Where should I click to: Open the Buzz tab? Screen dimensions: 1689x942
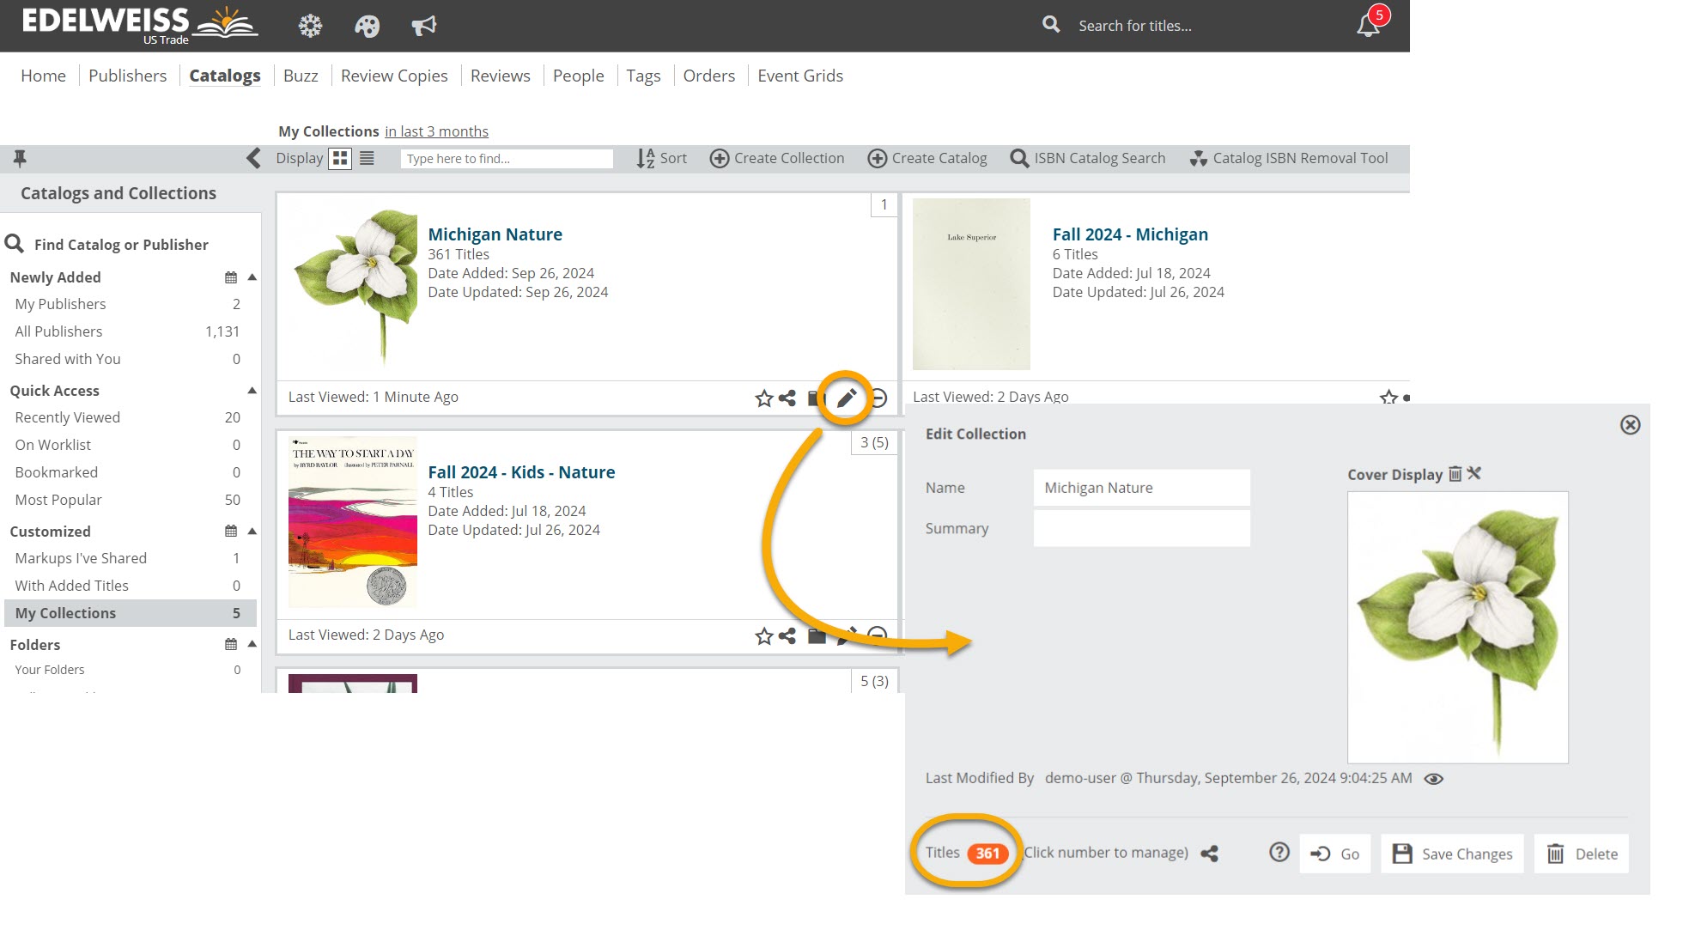coord(301,76)
